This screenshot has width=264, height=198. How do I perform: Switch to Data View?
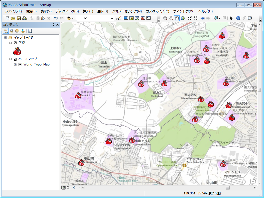click(64, 187)
